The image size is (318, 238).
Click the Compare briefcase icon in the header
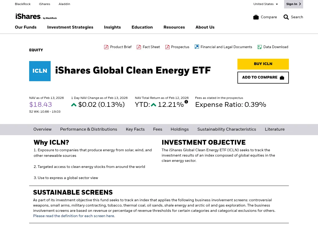(x=256, y=17)
